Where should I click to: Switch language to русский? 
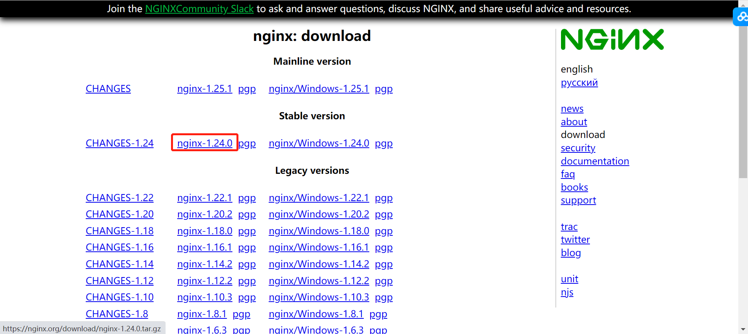click(579, 83)
